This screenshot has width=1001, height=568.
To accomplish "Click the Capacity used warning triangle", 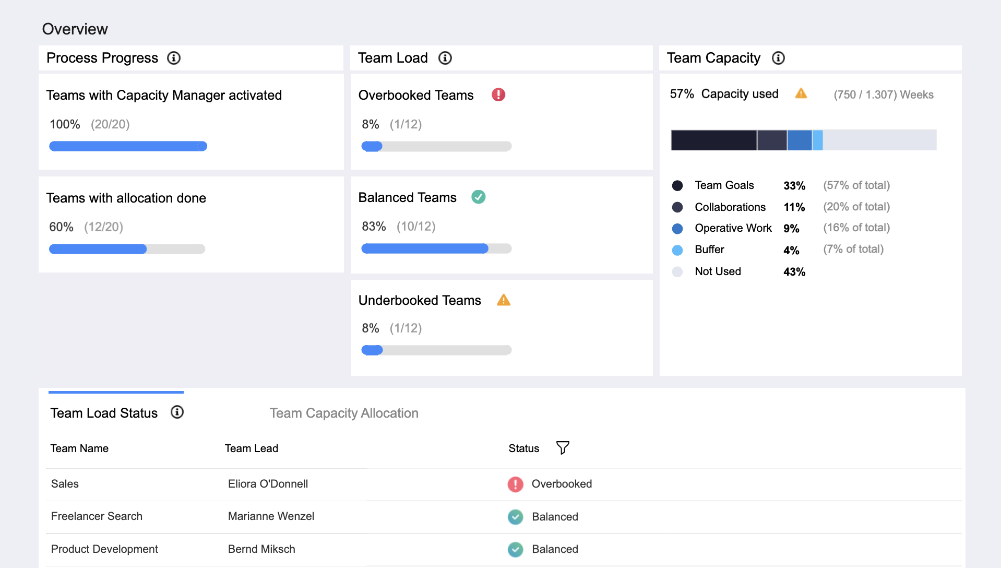I will click(801, 93).
